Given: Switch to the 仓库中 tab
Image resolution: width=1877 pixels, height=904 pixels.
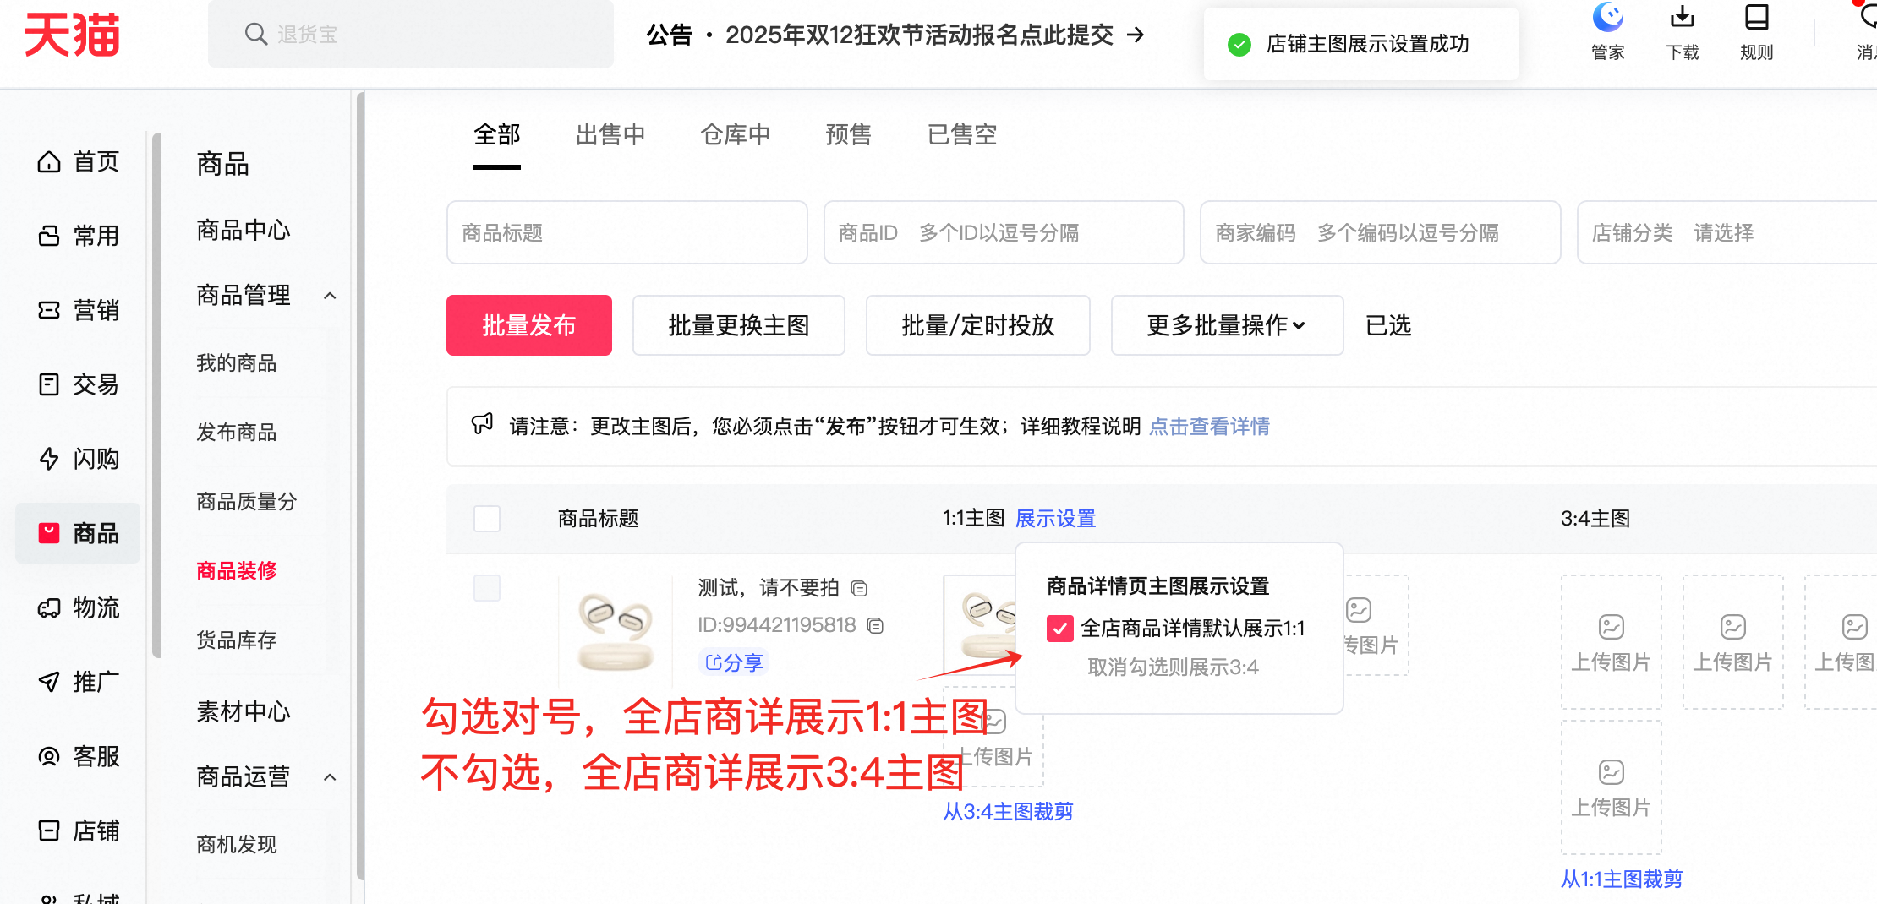Looking at the screenshot, I should point(736,135).
